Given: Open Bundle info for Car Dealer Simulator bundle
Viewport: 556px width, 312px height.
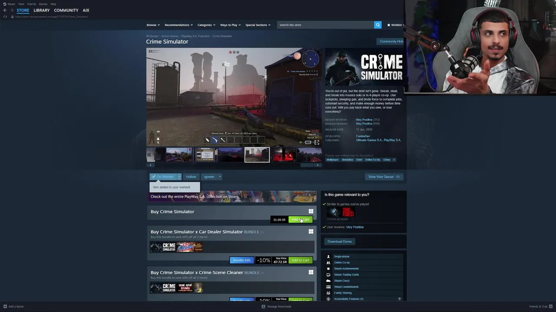Looking at the screenshot, I should (x=242, y=260).
